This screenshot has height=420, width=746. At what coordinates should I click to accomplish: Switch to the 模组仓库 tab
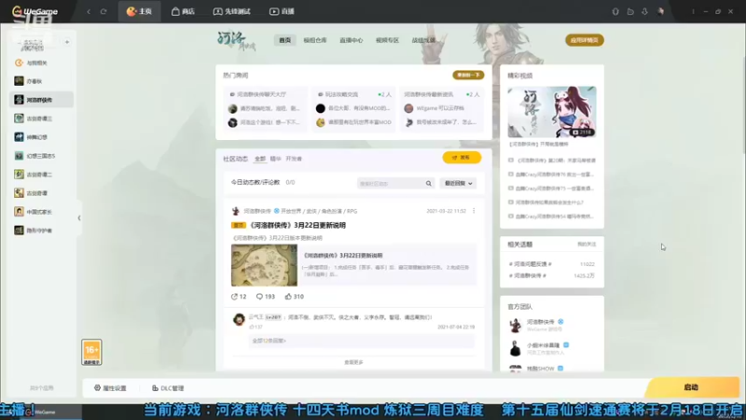click(x=315, y=40)
